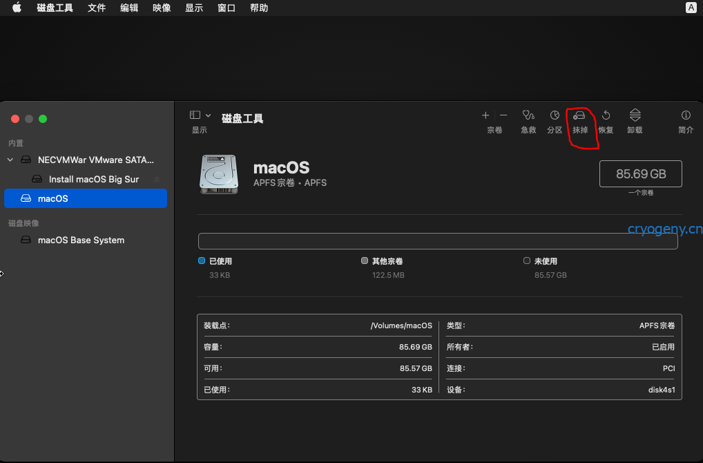Click the 未使用 legend swatch
This screenshot has height=463, width=703.
[x=527, y=261]
